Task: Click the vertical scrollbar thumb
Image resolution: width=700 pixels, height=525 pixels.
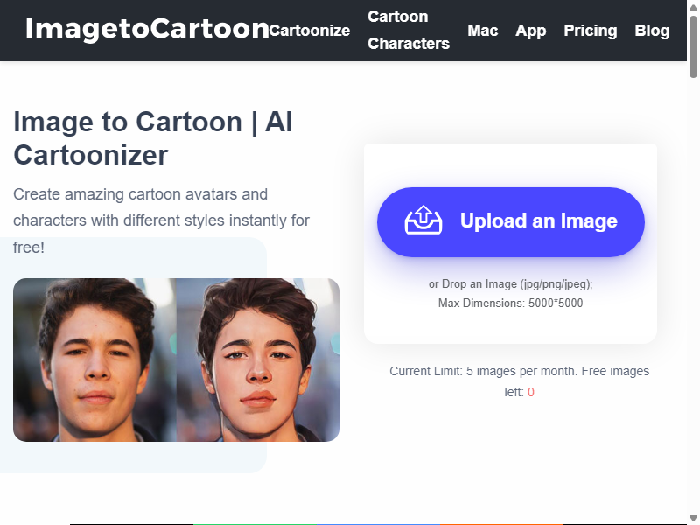Action: [693, 47]
